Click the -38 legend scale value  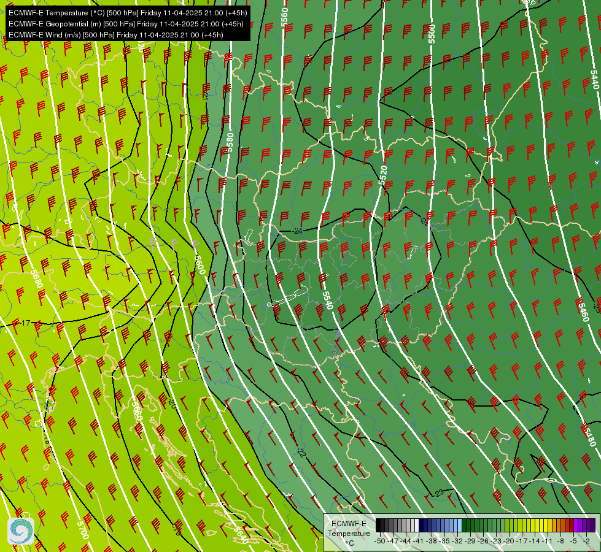(431, 541)
